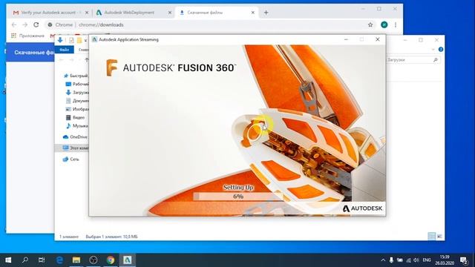The image size is (475, 267).
Task: Collapse the File Explorer ribbon chevron
Action: [433, 50]
